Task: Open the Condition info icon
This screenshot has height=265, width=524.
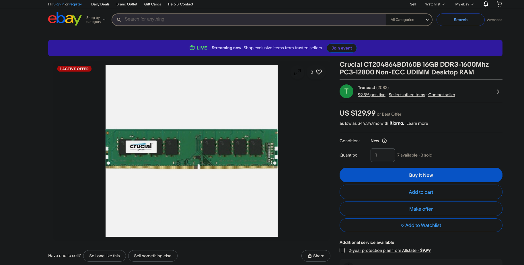Action: 384,141
